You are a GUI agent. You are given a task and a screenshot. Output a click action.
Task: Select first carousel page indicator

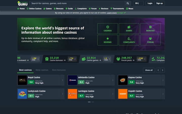(89, 102)
